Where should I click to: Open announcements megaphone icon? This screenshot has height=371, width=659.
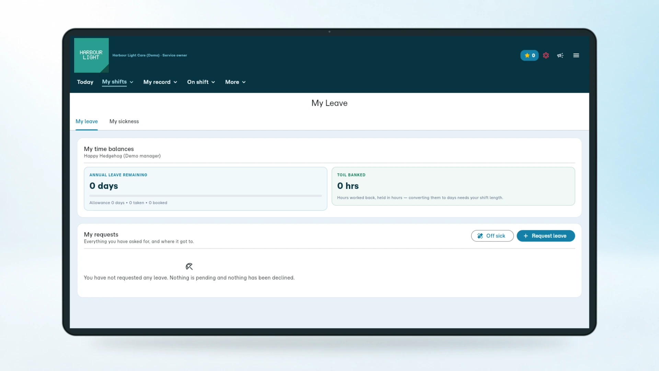coord(560,55)
